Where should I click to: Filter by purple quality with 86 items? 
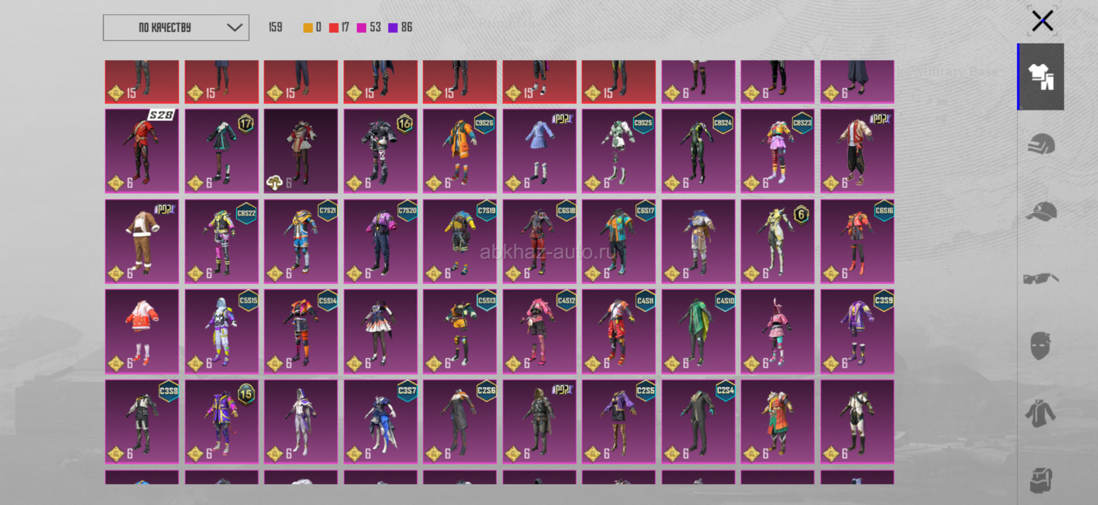(400, 27)
